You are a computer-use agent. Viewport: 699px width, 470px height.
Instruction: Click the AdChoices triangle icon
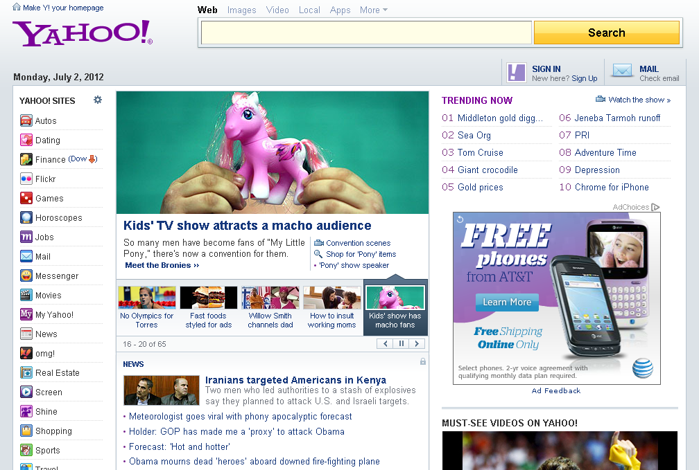[x=655, y=207]
